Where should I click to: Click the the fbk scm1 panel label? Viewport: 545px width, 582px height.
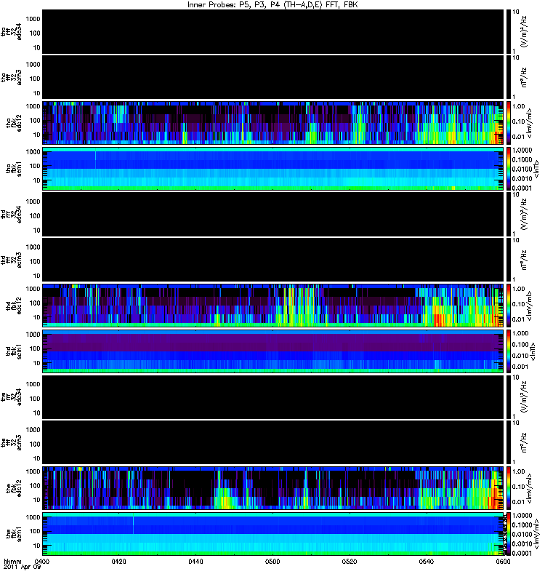[x=15, y=534]
